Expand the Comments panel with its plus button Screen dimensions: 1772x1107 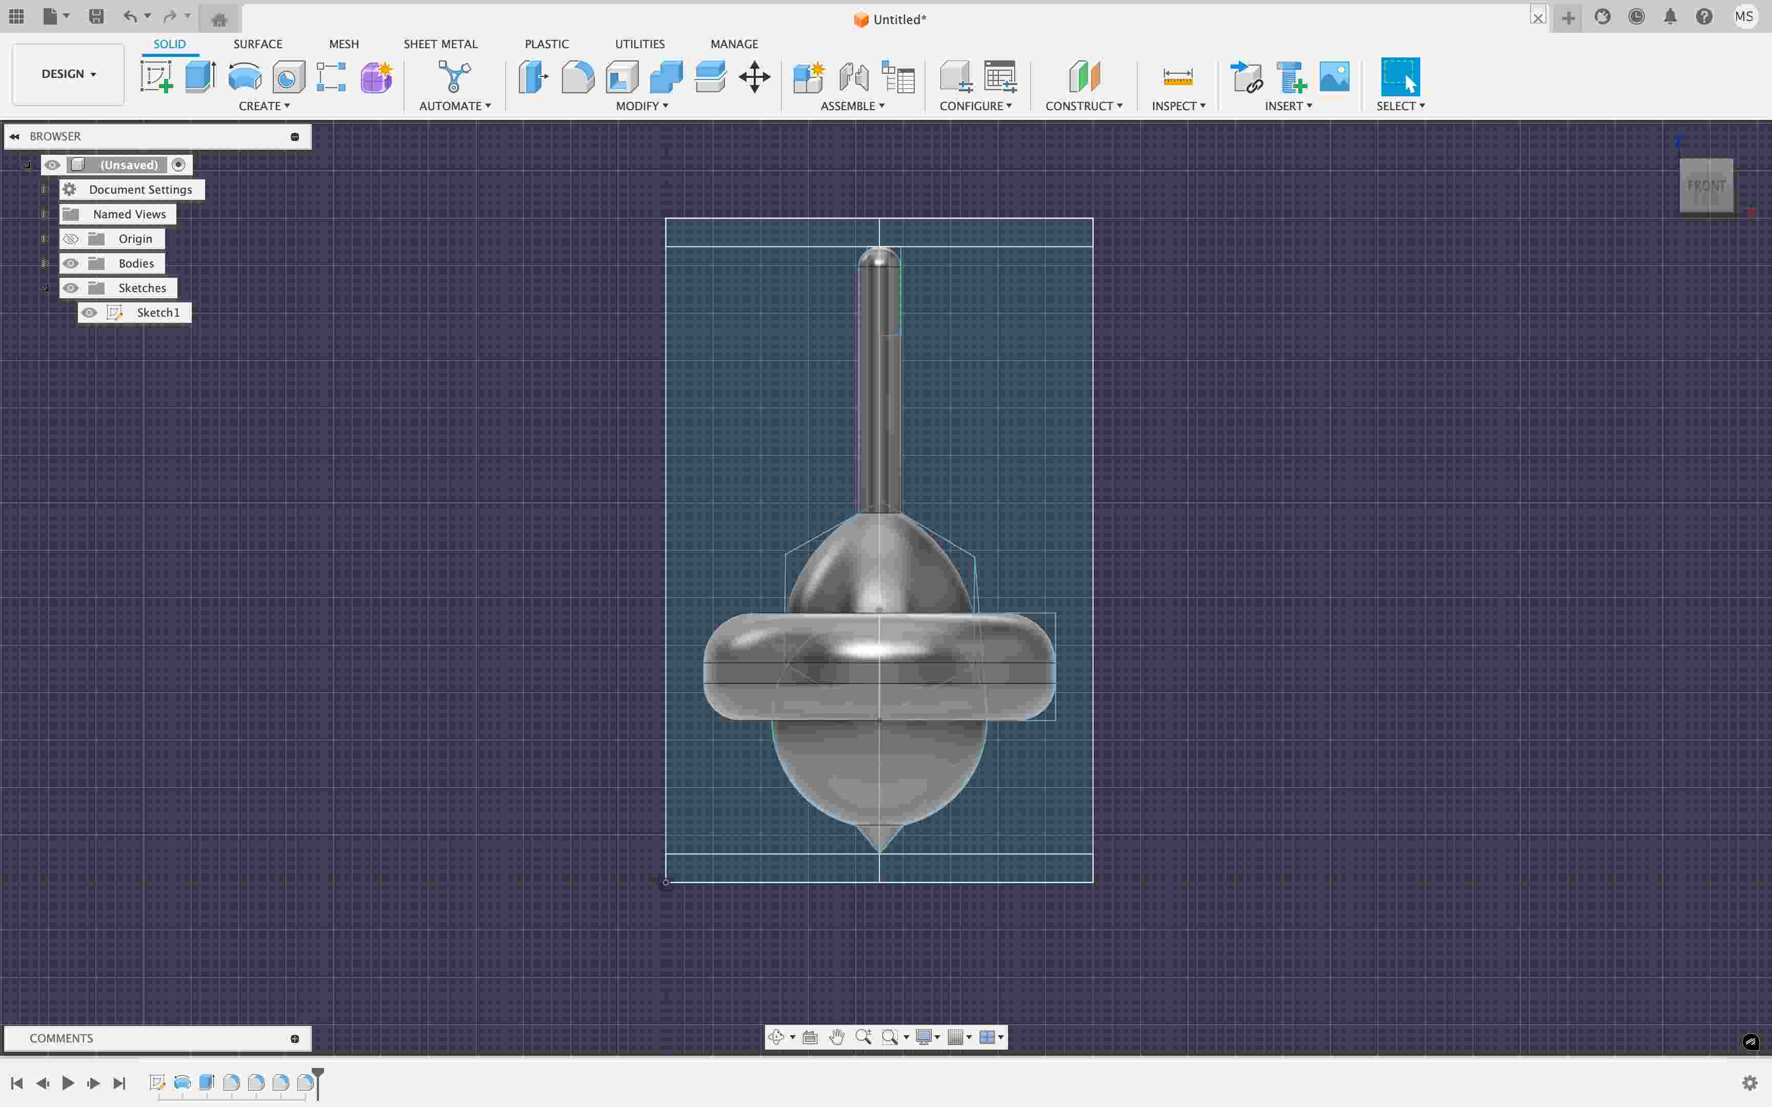click(x=294, y=1038)
